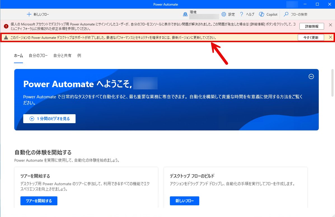Collapse the welcome banner with minus icon
335x217 pixels.
click(311, 77)
